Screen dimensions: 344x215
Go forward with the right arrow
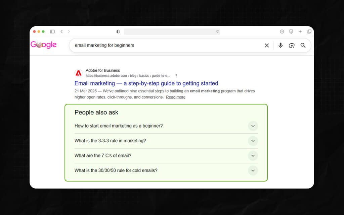pos(69,31)
